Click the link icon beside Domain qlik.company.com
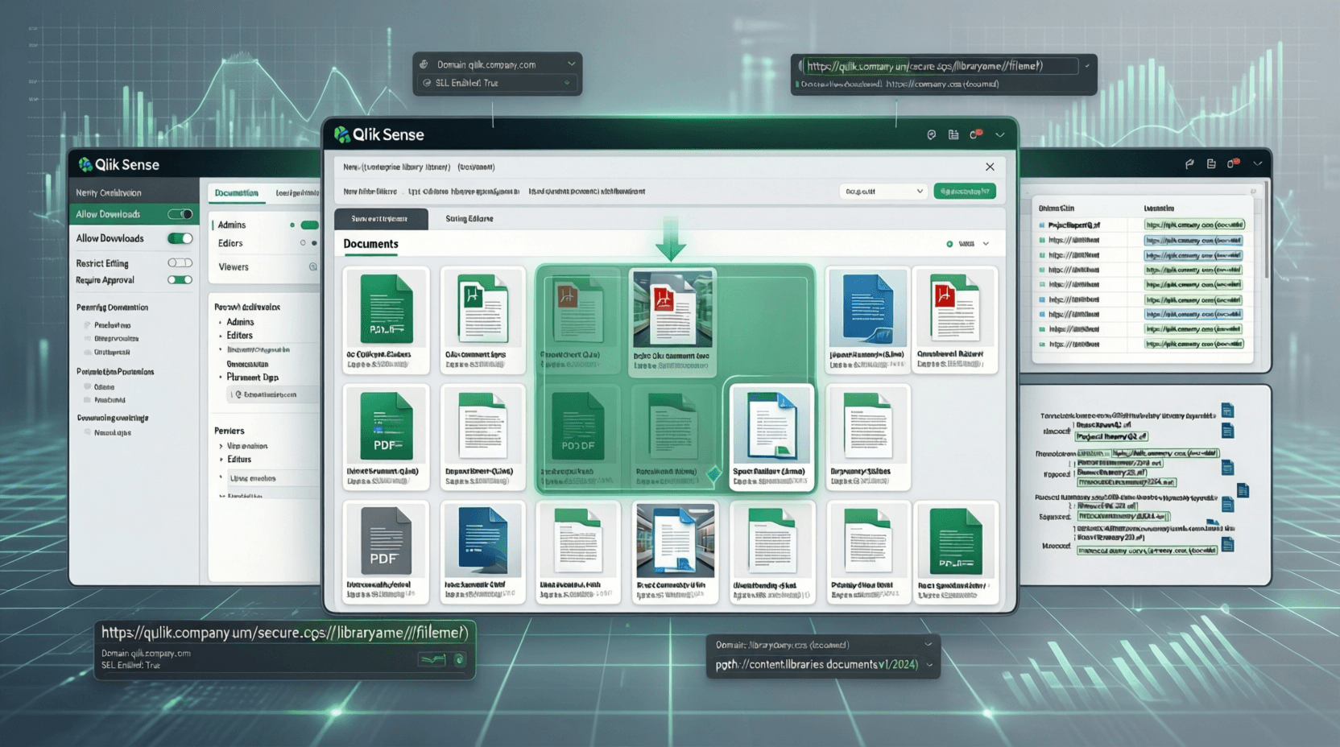 [x=424, y=64]
